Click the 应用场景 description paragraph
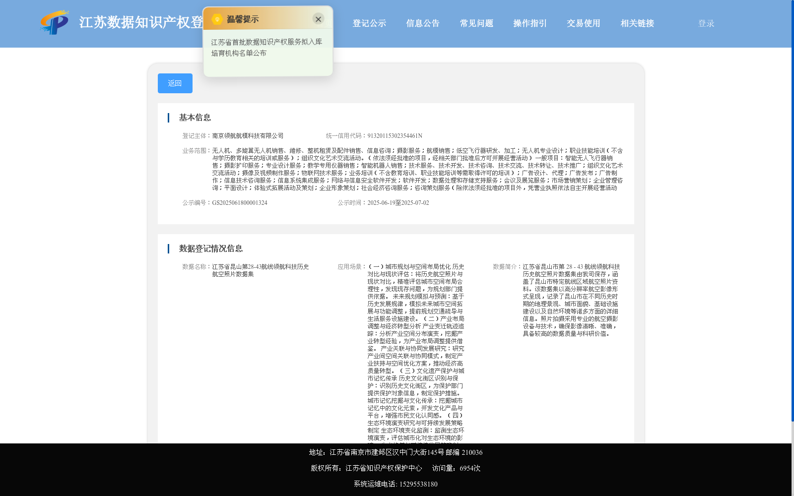The width and height of the screenshot is (794, 496). click(x=416, y=353)
